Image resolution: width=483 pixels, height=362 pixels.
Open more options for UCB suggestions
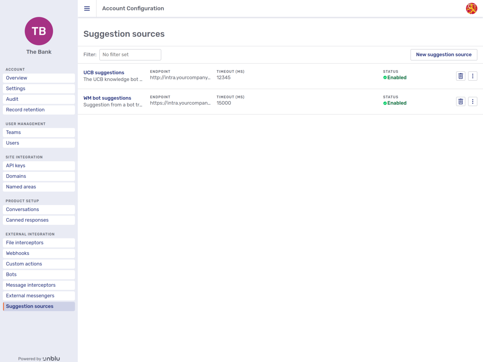pos(472,76)
